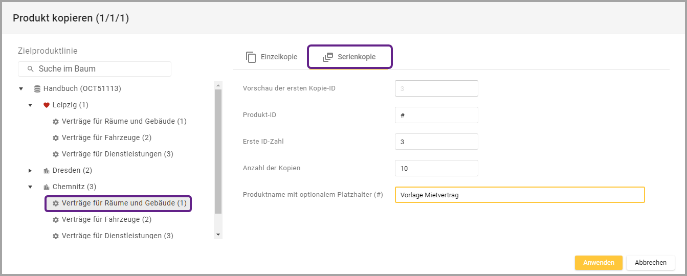Click the building icon beside Chemnitz
The height and width of the screenshot is (276, 687).
47,187
